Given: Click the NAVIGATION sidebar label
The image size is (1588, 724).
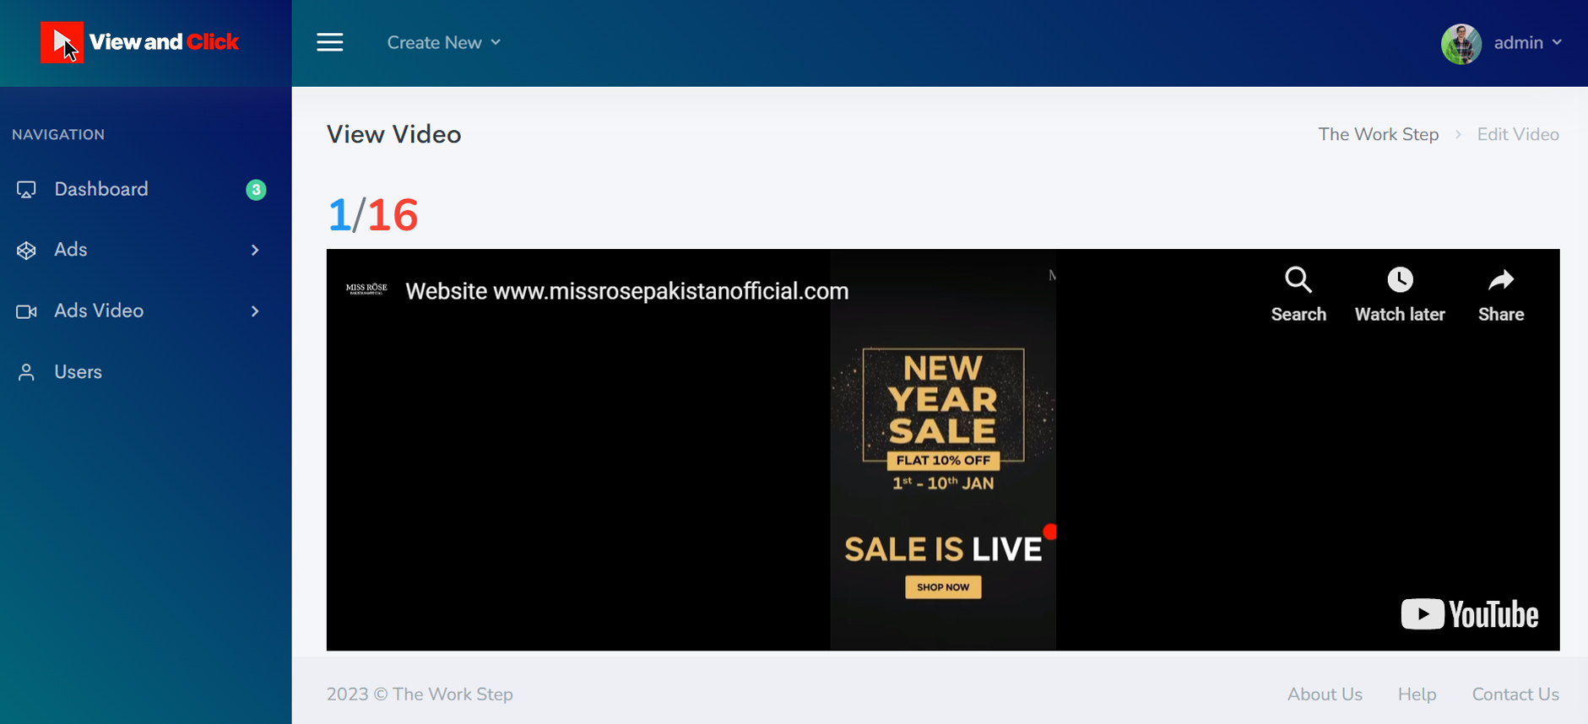Looking at the screenshot, I should [58, 134].
